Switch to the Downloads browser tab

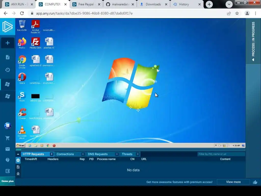pyautogui.click(x=153, y=4)
